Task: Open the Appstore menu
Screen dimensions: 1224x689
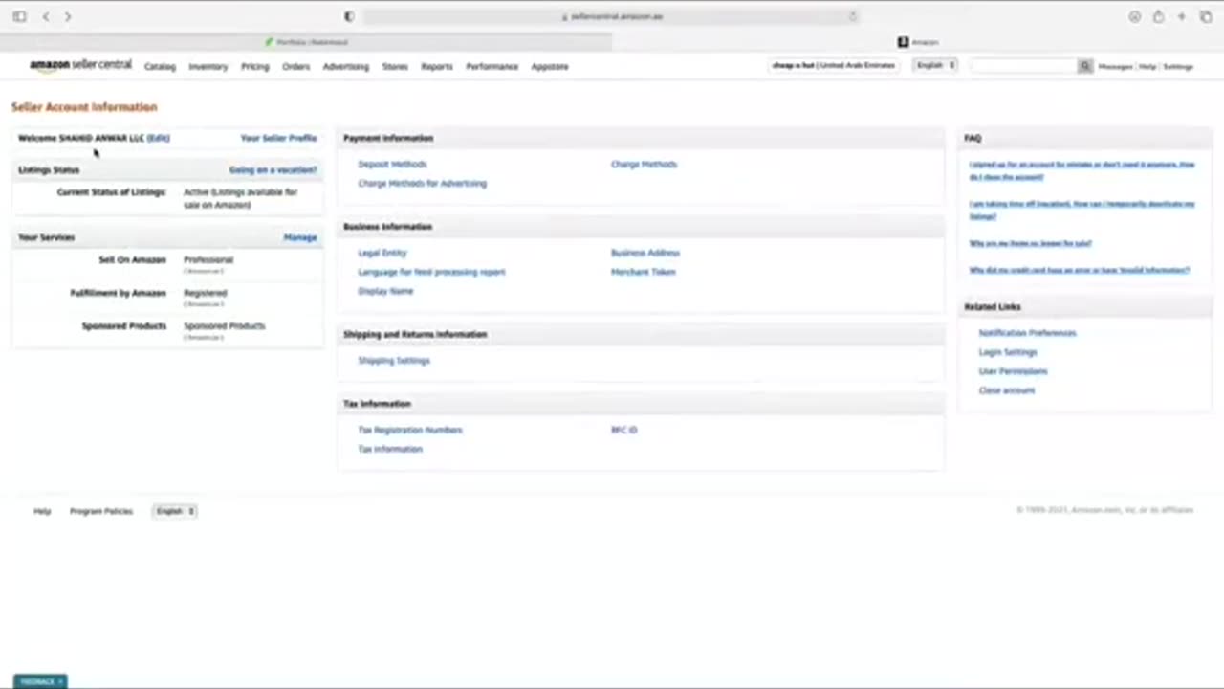Action: (x=549, y=67)
